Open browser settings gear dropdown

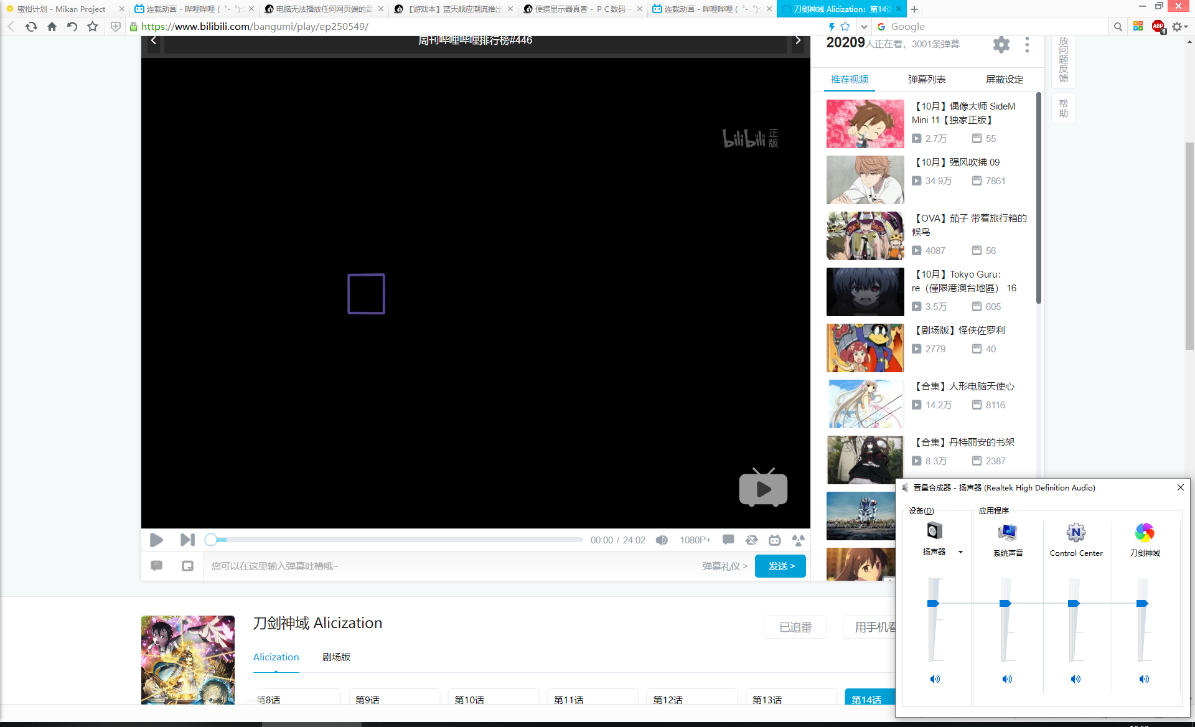(1179, 26)
